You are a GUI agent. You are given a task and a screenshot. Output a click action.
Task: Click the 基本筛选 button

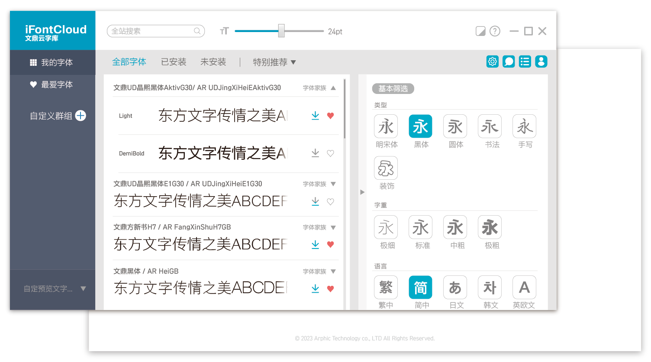click(x=393, y=89)
